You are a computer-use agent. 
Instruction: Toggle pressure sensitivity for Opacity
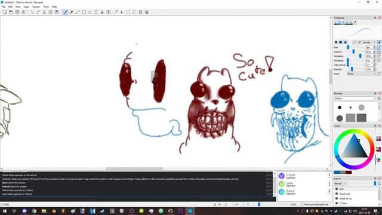(380, 51)
